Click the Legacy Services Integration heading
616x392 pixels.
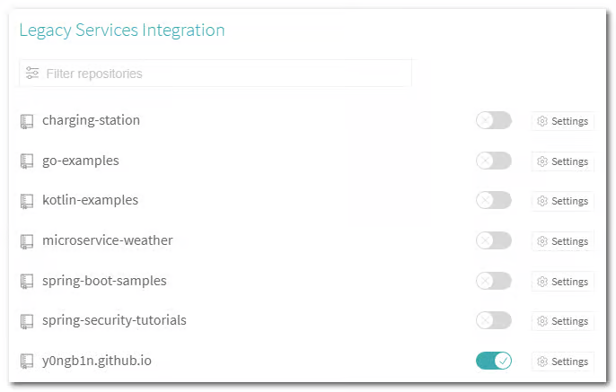[x=122, y=30]
